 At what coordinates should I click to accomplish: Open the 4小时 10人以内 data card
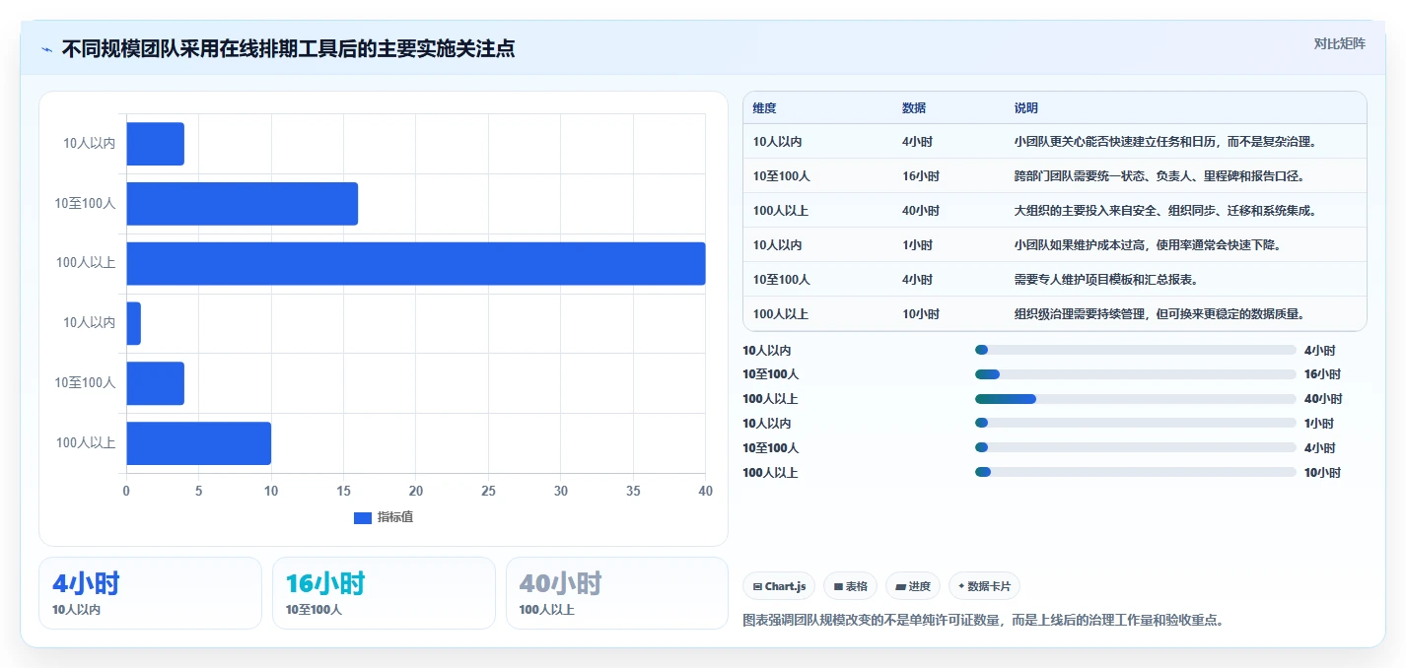[x=150, y=593]
